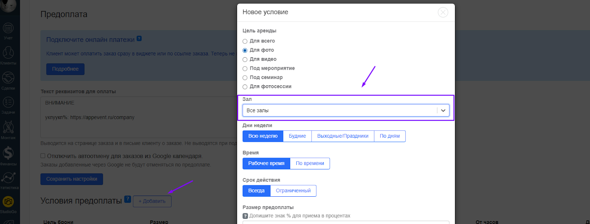Click help icon next to Условия предоплаты

(x=128, y=199)
